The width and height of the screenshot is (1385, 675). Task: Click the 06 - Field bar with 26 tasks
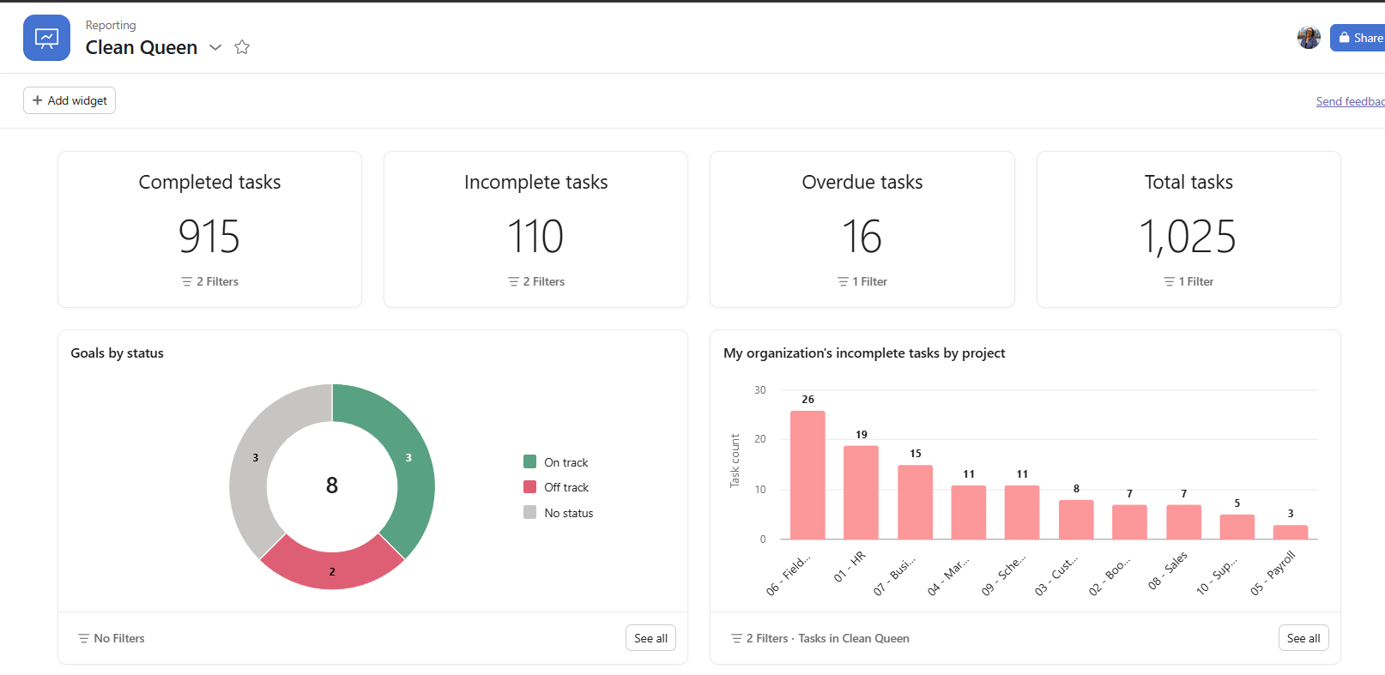pos(807,475)
